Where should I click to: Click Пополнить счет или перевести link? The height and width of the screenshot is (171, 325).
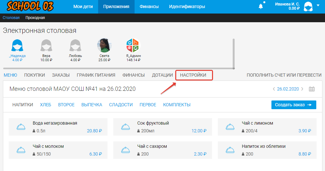pos(284,75)
